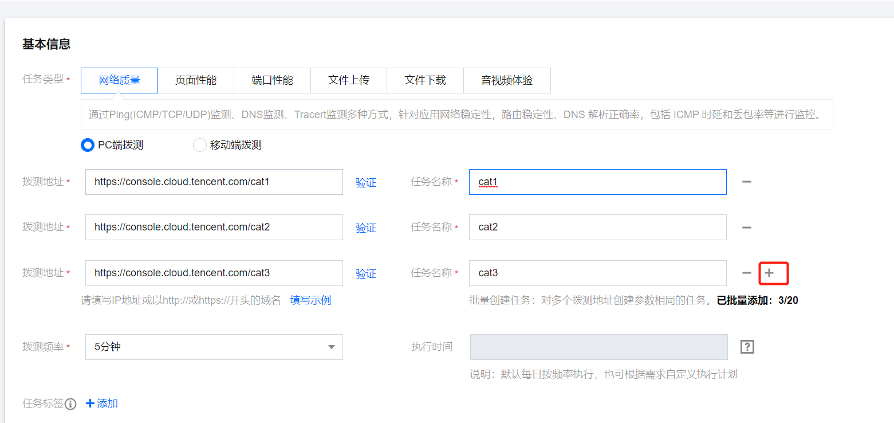Click 验证 link for the cat1 address
Image resolution: width=894 pixels, height=423 pixels.
pyautogui.click(x=366, y=182)
